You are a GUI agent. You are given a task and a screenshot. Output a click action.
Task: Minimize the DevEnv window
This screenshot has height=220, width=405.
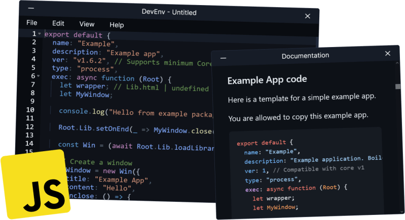point(31,8)
